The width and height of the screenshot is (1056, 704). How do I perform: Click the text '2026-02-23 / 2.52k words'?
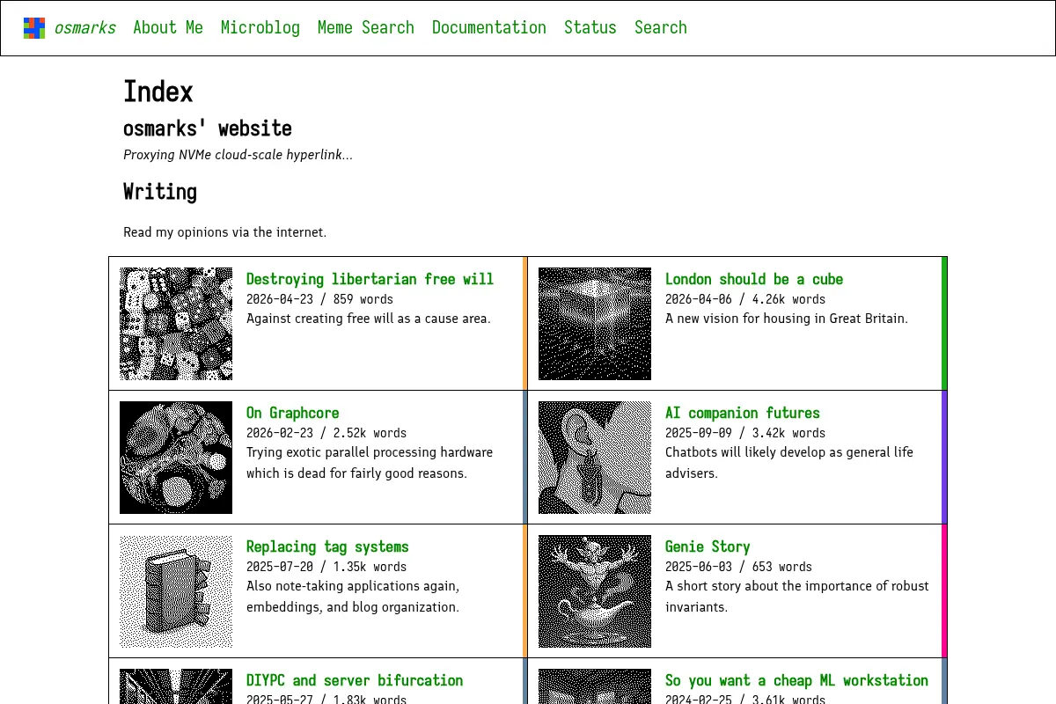click(x=326, y=433)
